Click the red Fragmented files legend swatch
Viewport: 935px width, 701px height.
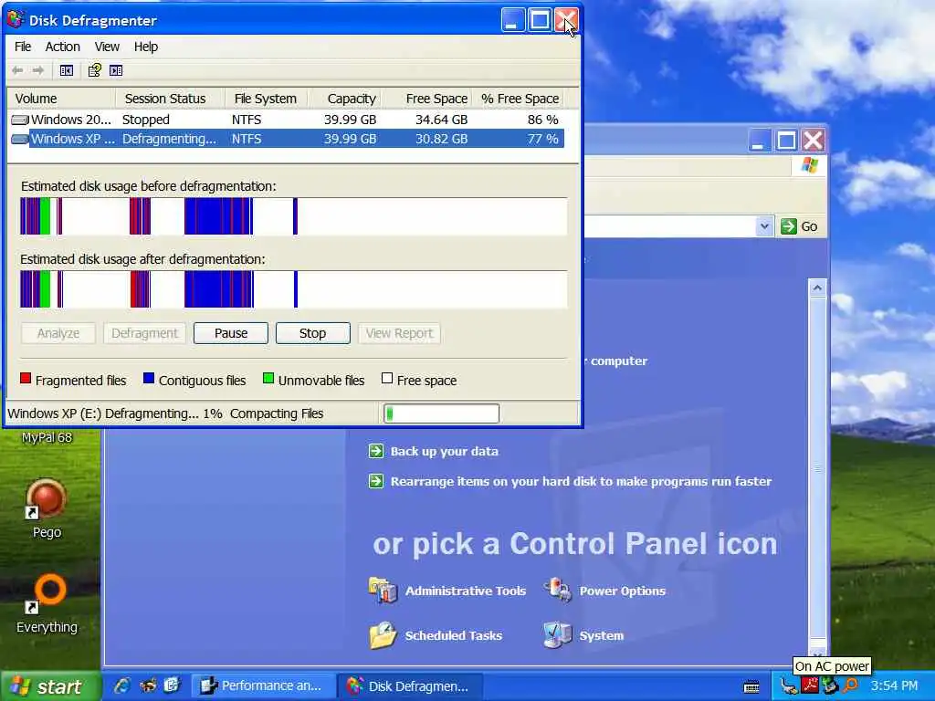point(26,378)
